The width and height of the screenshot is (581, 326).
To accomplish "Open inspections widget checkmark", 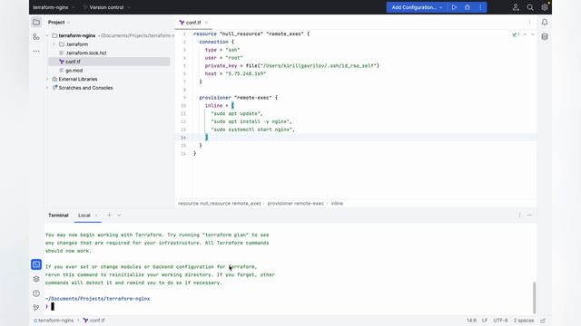I will click(x=516, y=34).
